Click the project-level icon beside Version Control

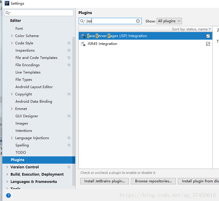pos(69,167)
